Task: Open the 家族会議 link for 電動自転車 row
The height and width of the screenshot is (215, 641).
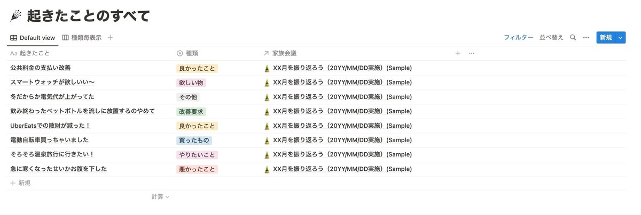Action: tap(342, 140)
